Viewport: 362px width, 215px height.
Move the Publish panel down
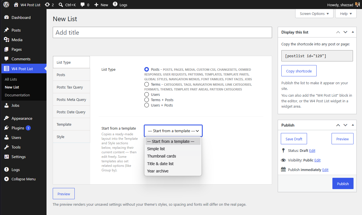[345, 125]
